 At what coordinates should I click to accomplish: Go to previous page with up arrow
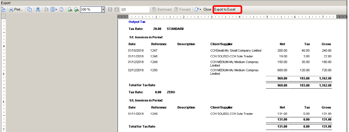(110, 10)
